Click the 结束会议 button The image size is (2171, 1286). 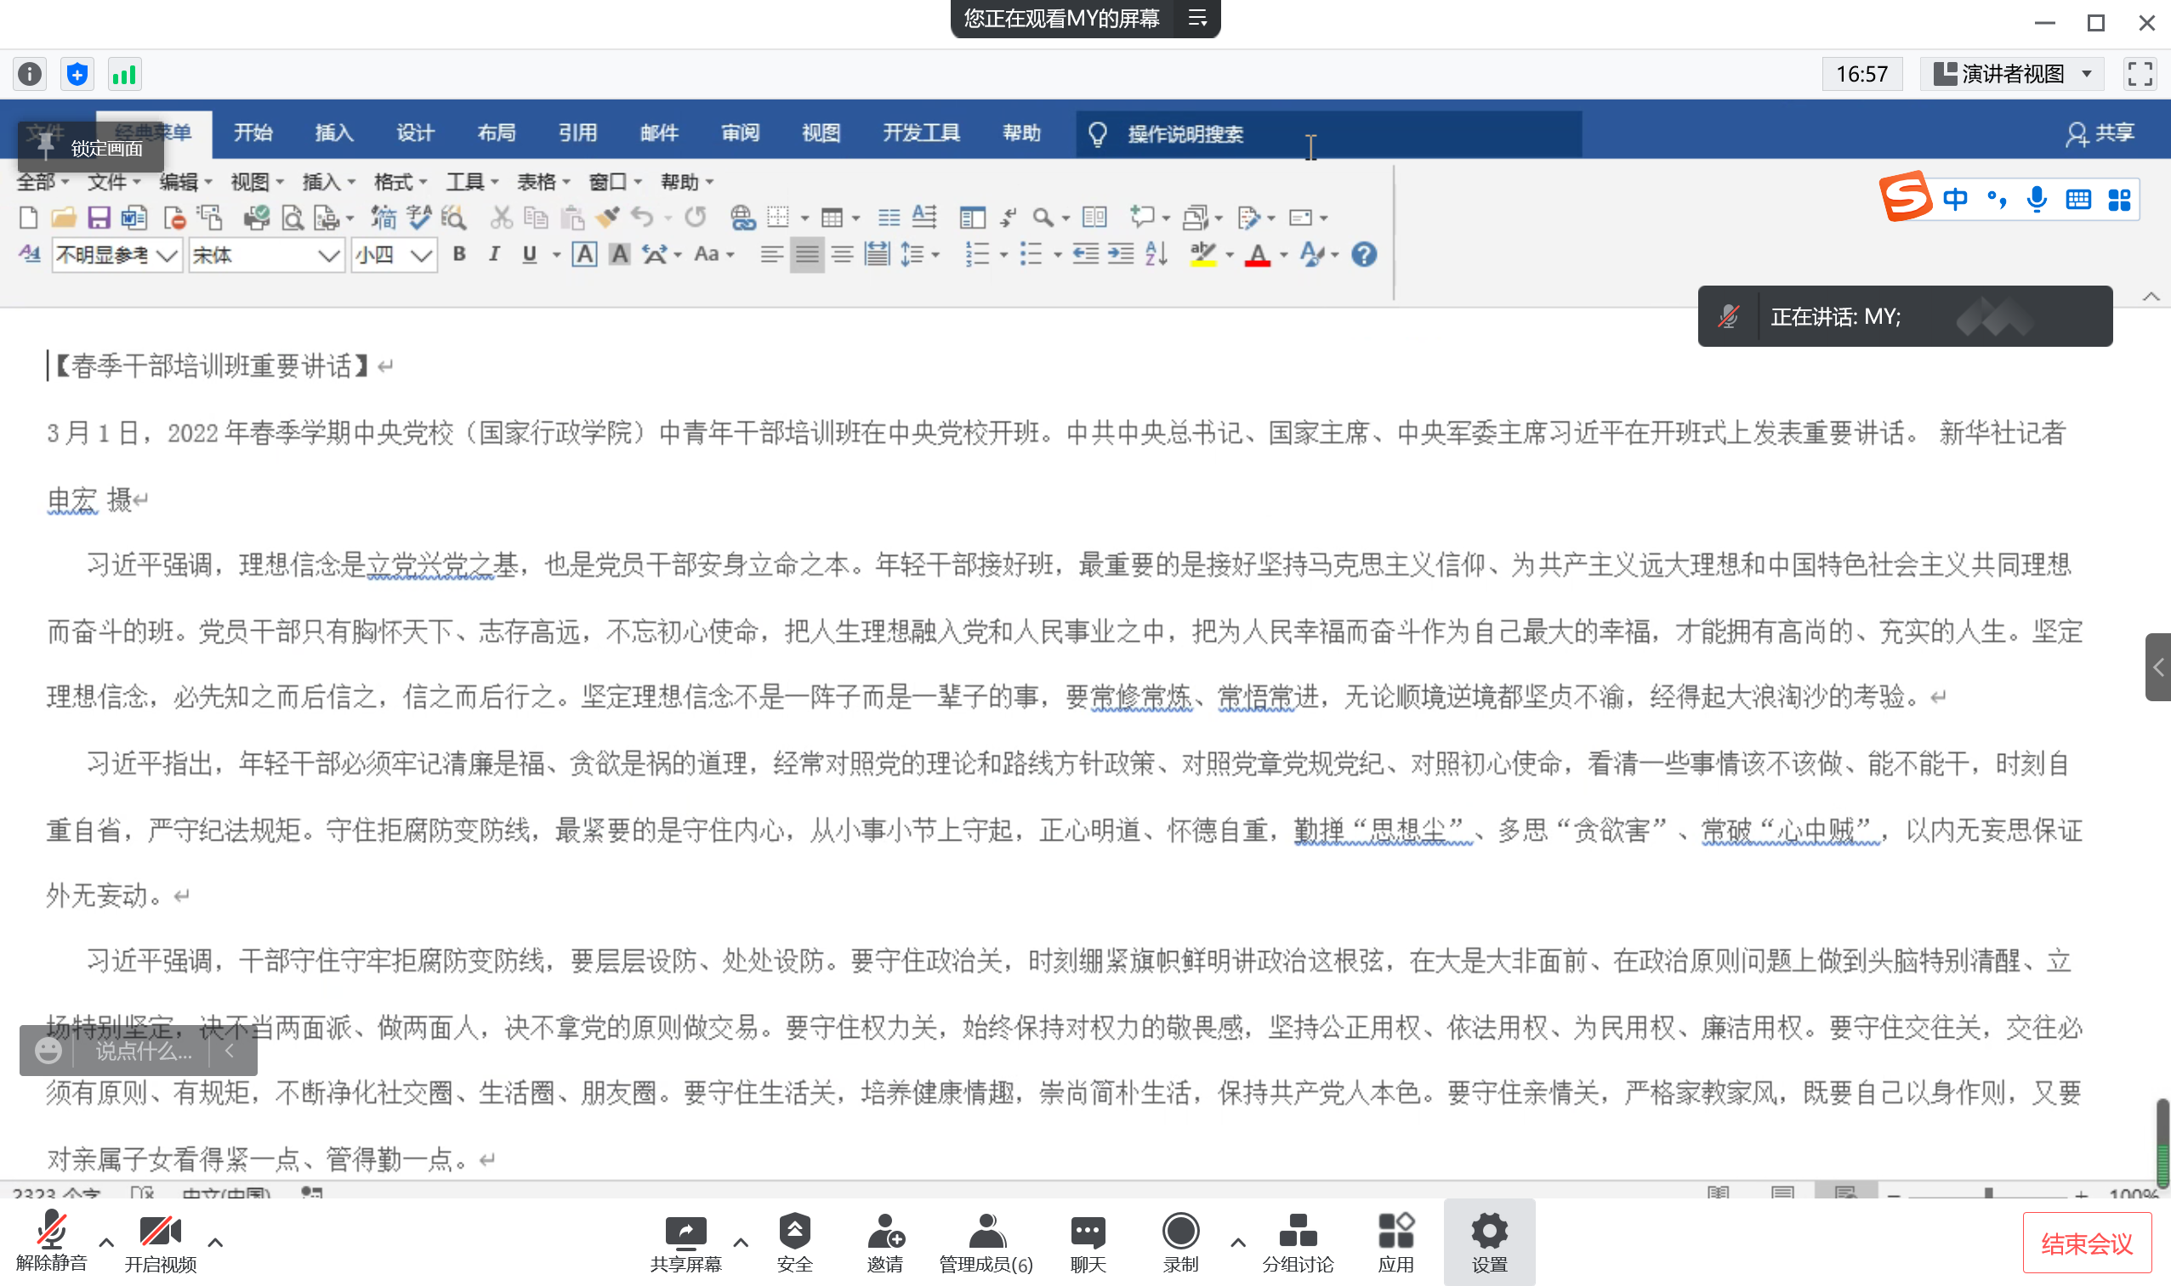[2086, 1244]
